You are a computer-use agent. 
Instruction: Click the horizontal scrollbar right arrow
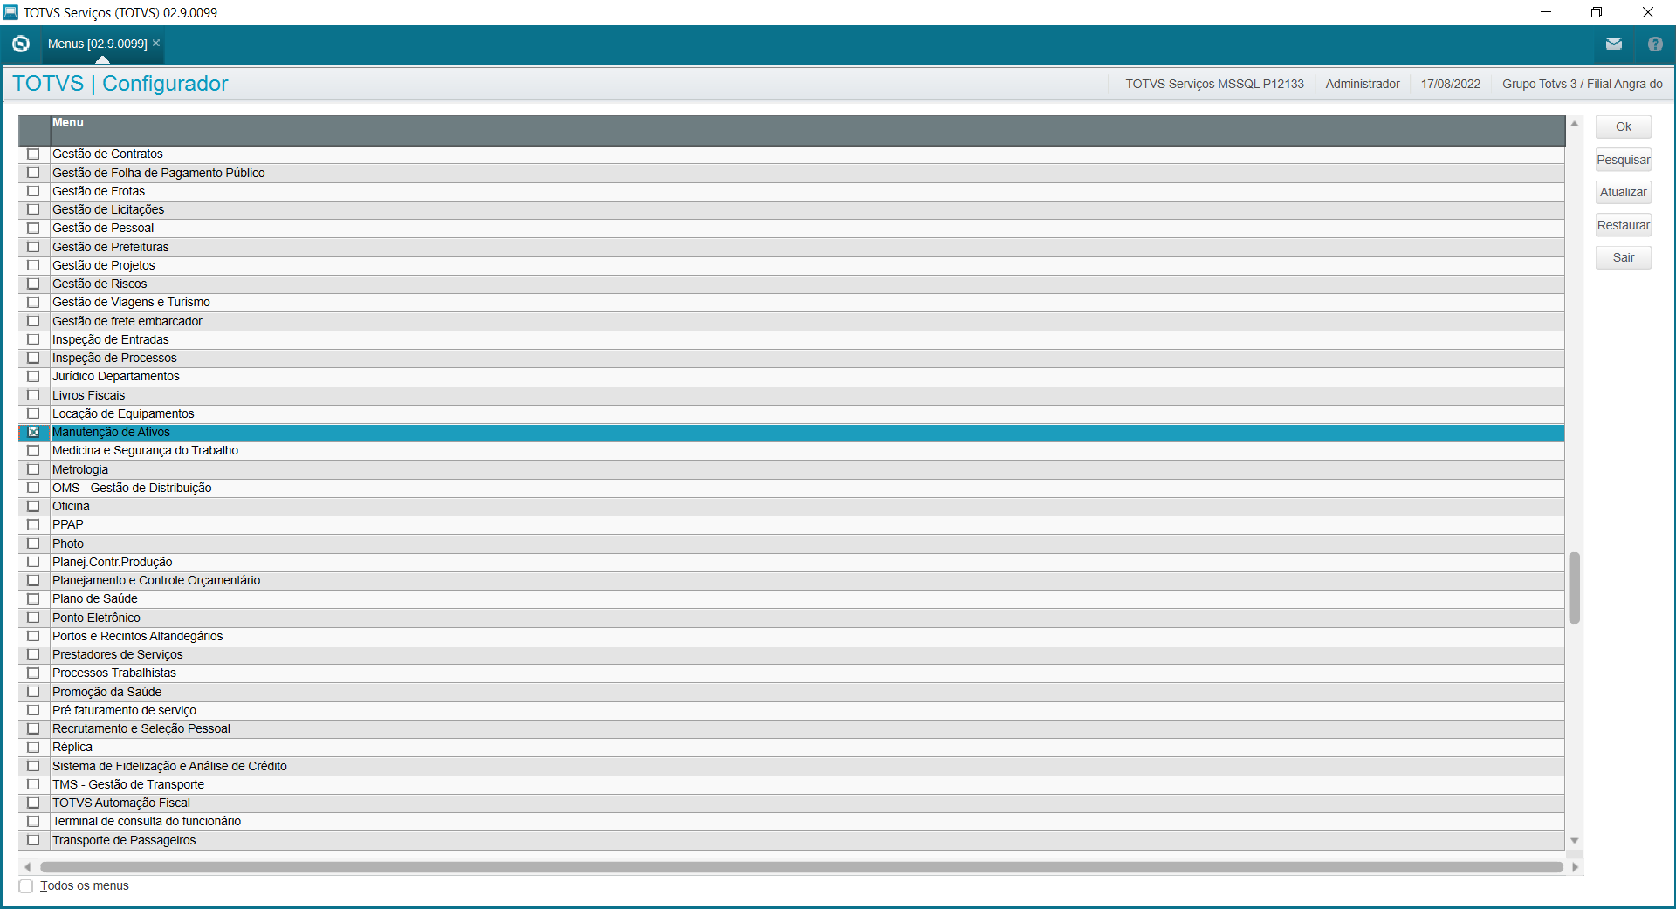[x=1575, y=867]
